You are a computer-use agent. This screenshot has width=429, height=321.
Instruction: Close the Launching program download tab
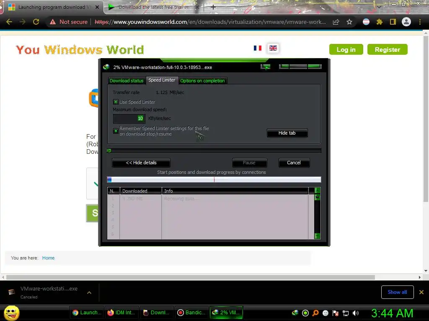[97, 7]
